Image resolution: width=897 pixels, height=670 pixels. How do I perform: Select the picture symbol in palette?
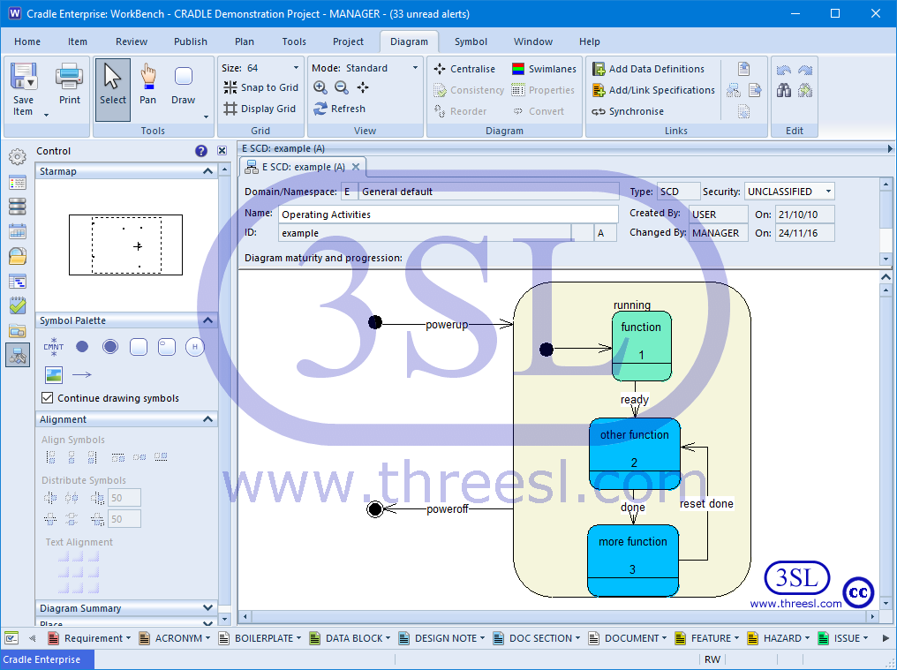[54, 375]
